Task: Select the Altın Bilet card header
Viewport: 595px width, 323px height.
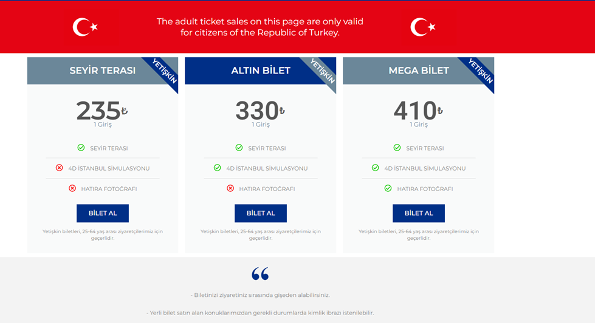Action: pos(260,70)
